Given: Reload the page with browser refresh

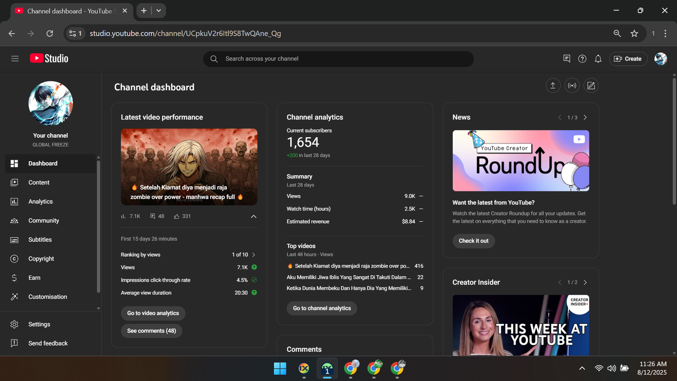Looking at the screenshot, I should (x=50, y=33).
